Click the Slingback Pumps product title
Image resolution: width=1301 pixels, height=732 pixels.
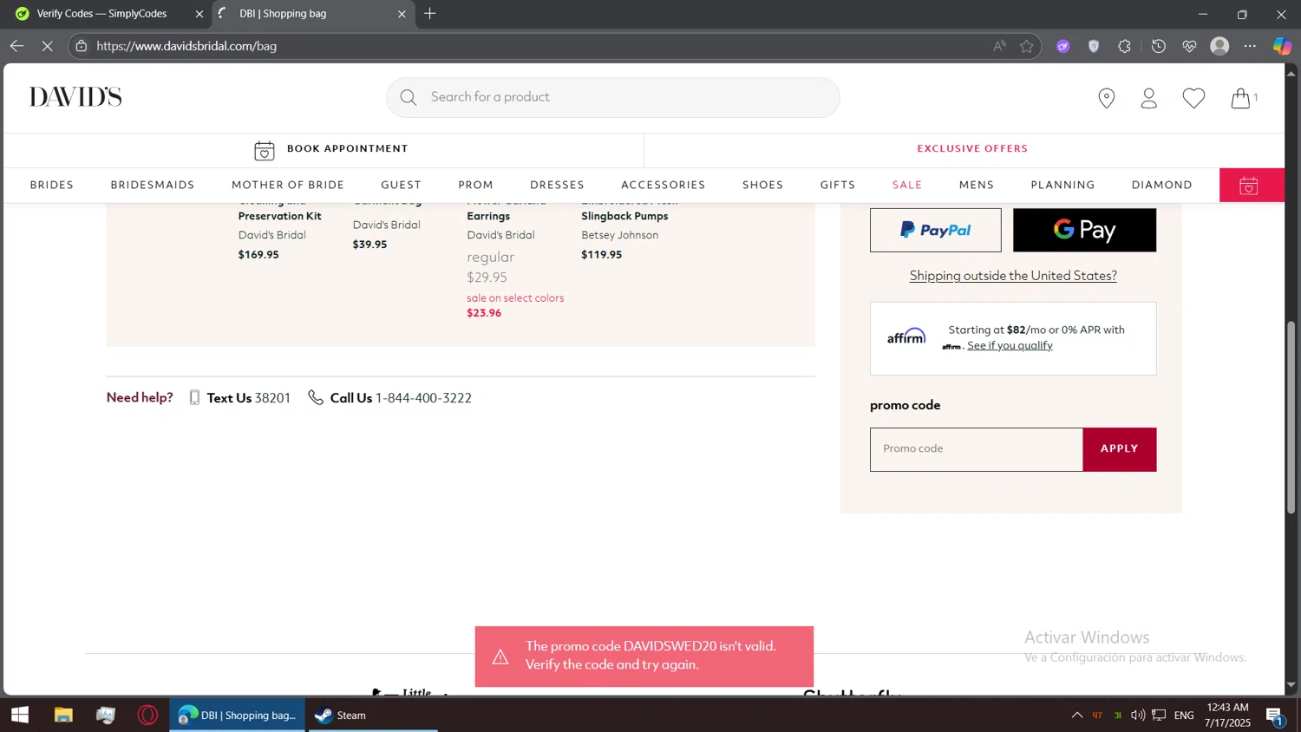pos(630,209)
